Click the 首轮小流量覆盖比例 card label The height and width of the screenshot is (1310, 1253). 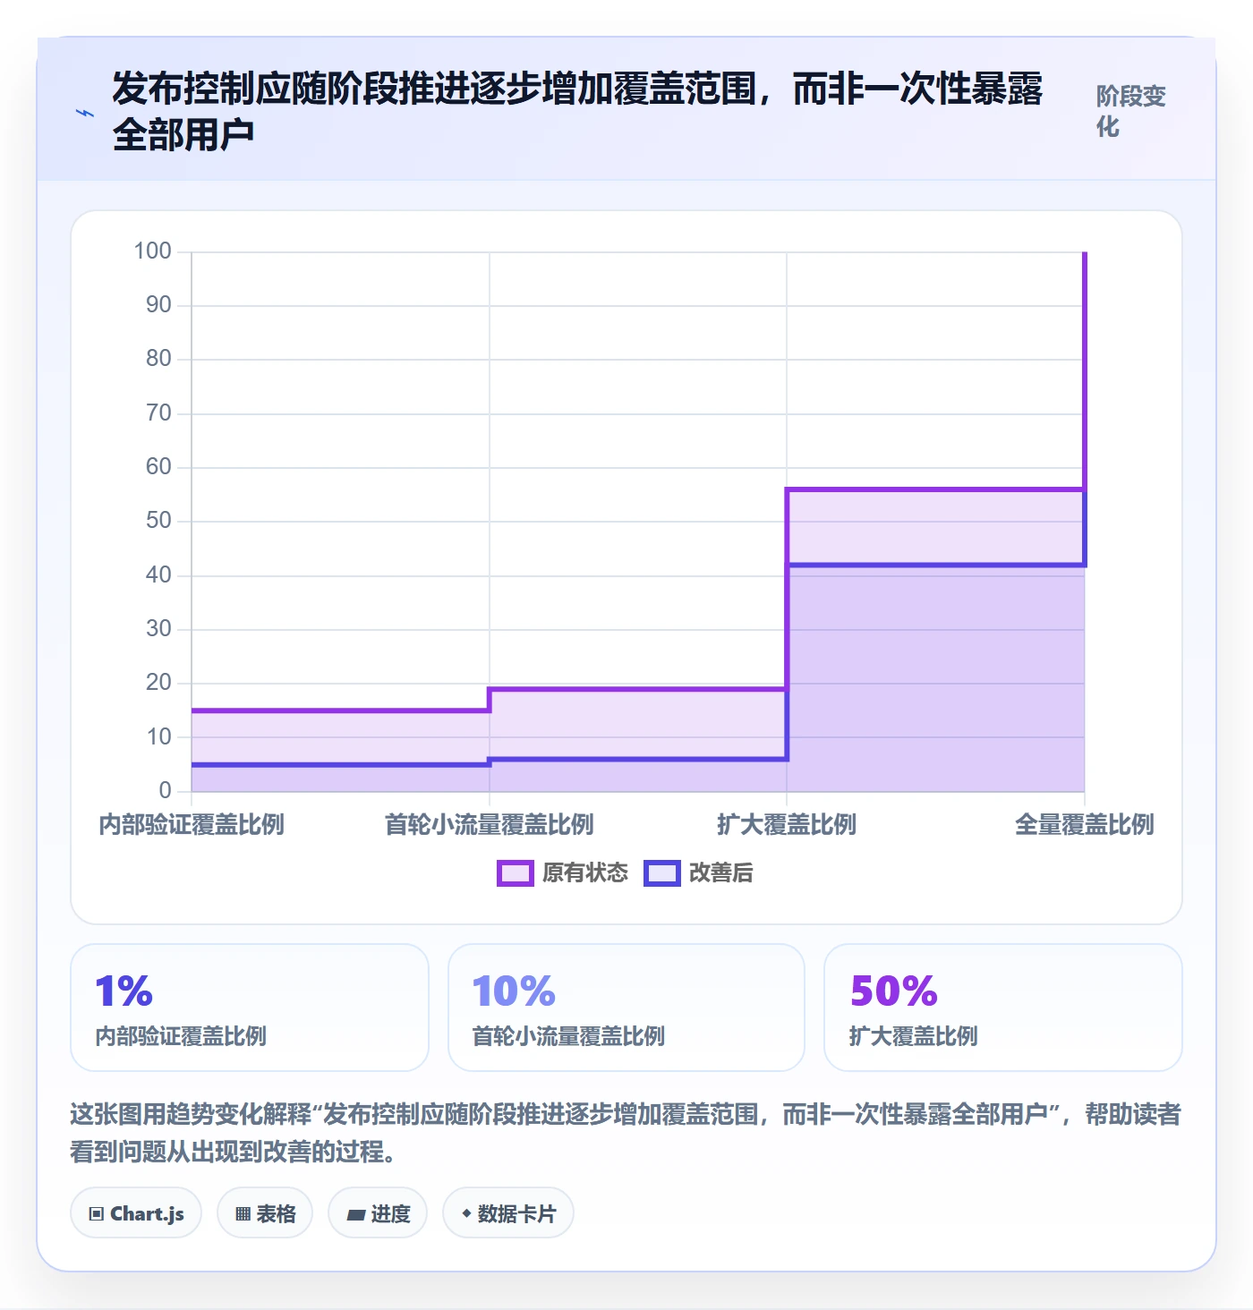click(568, 1036)
